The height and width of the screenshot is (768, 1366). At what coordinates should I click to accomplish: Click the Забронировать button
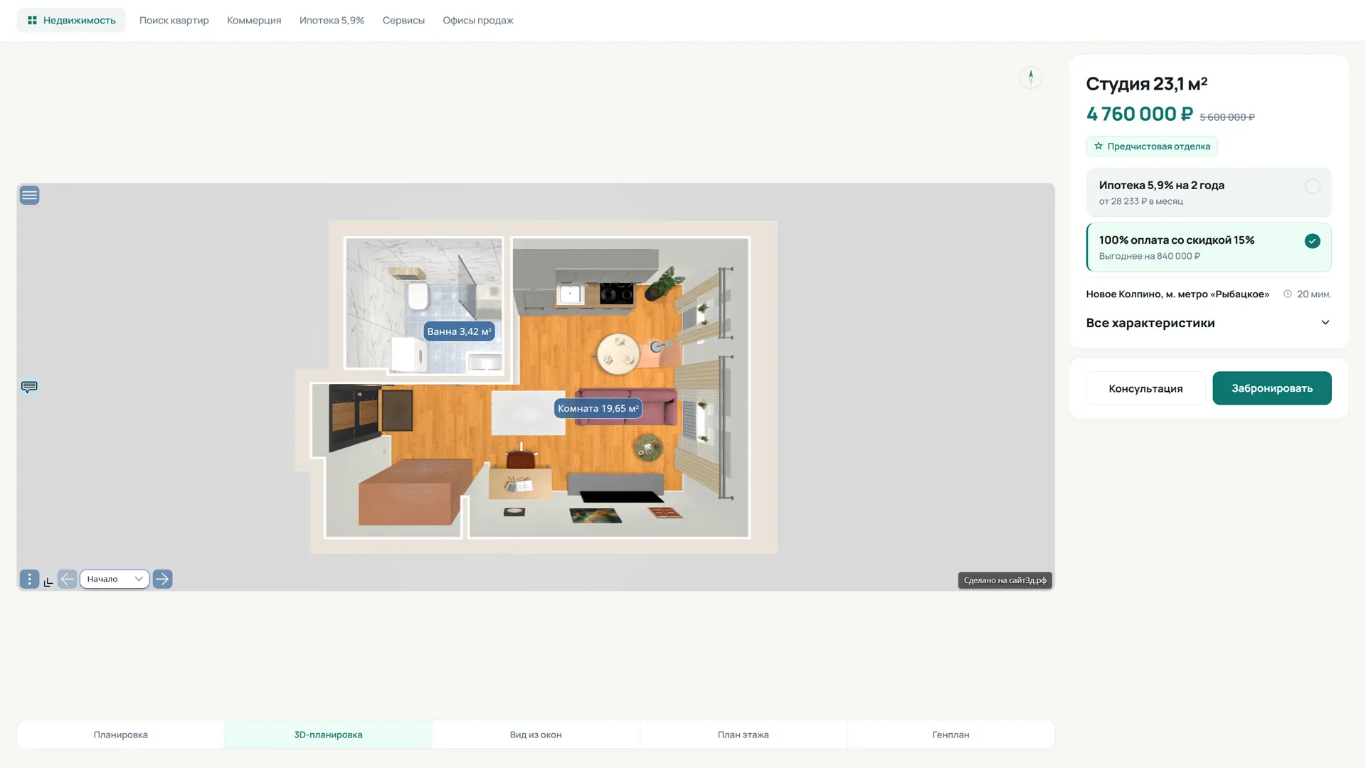[1272, 388]
